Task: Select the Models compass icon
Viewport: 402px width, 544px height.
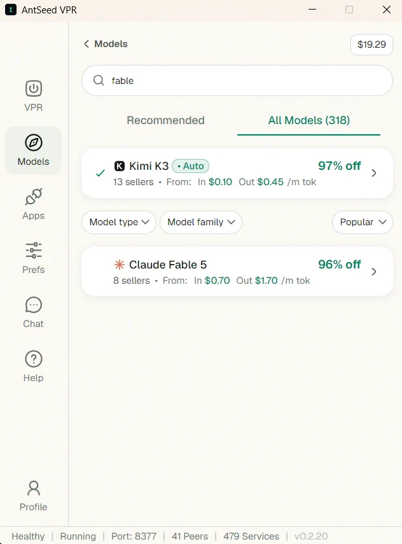Action: pos(34,143)
